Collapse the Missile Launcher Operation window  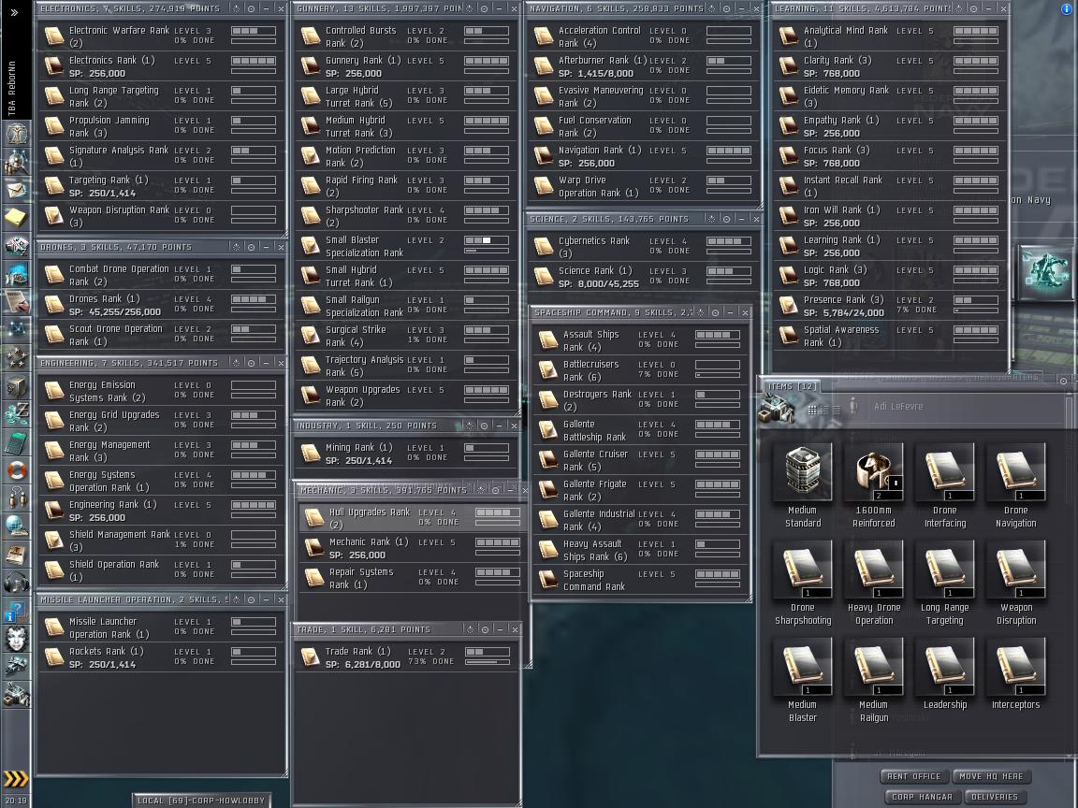[x=266, y=599]
